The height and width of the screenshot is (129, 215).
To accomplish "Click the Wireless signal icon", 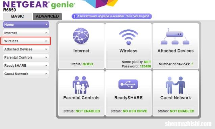I will click(129, 37).
